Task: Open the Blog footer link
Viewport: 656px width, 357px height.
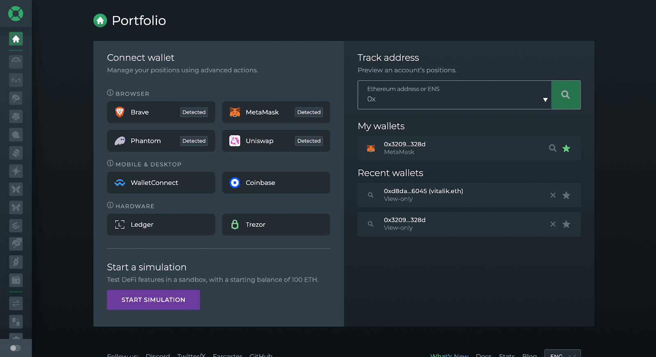Action: pyautogui.click(x=529, y=355)
